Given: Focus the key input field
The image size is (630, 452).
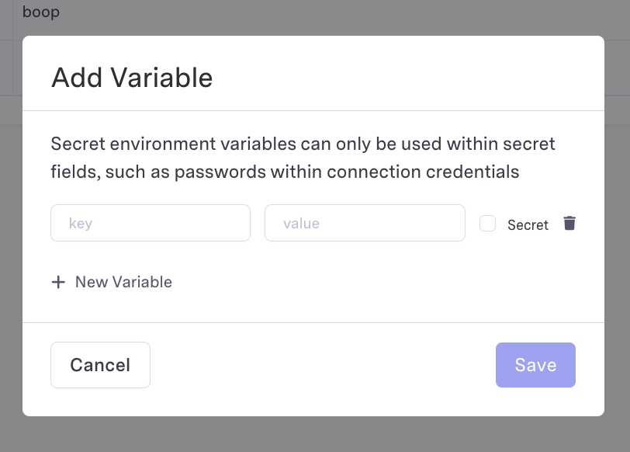Looking at the screenshot, I should click(151, 223).
